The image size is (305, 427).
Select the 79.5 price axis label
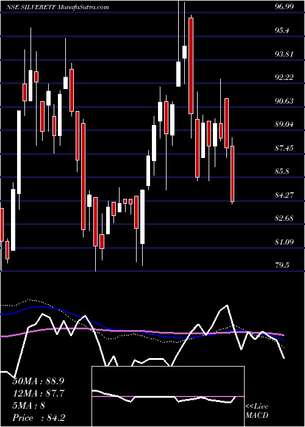pos(282,265)
